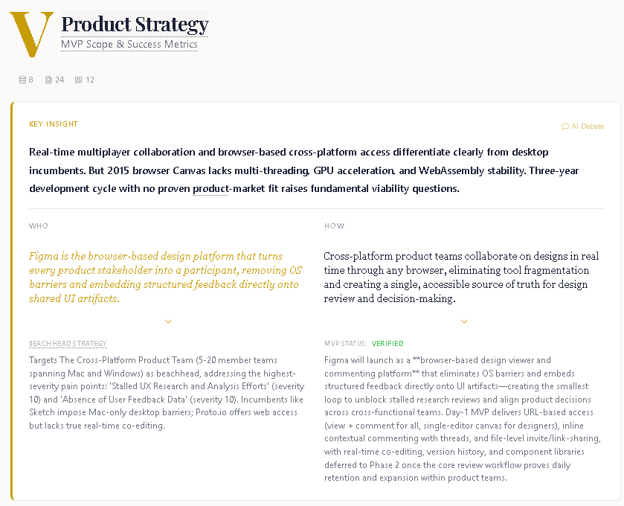Click the KEY INSIGHT label
The height and width of the screenshot is (506, 624).
click(54, 124)
